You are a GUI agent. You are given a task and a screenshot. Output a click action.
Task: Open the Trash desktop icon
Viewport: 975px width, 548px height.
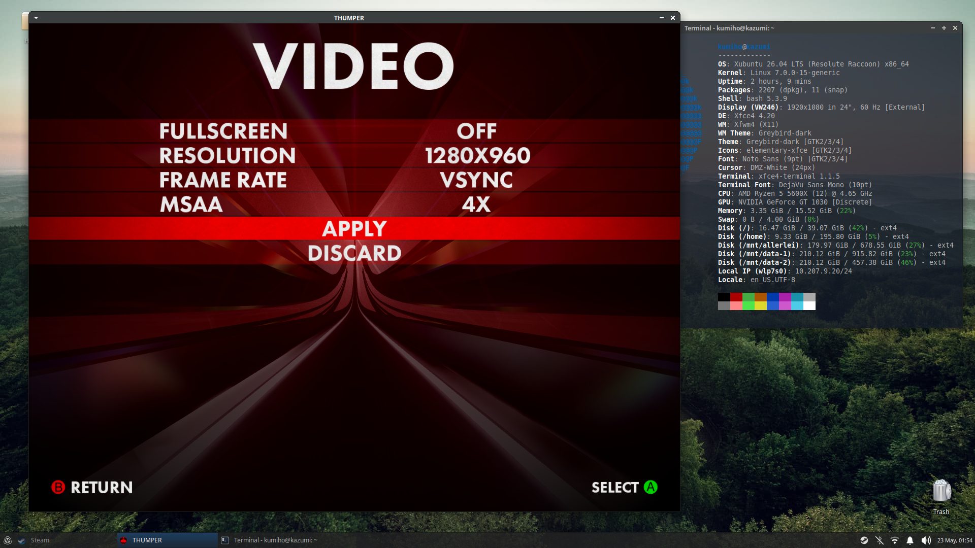tap(941, 496)
